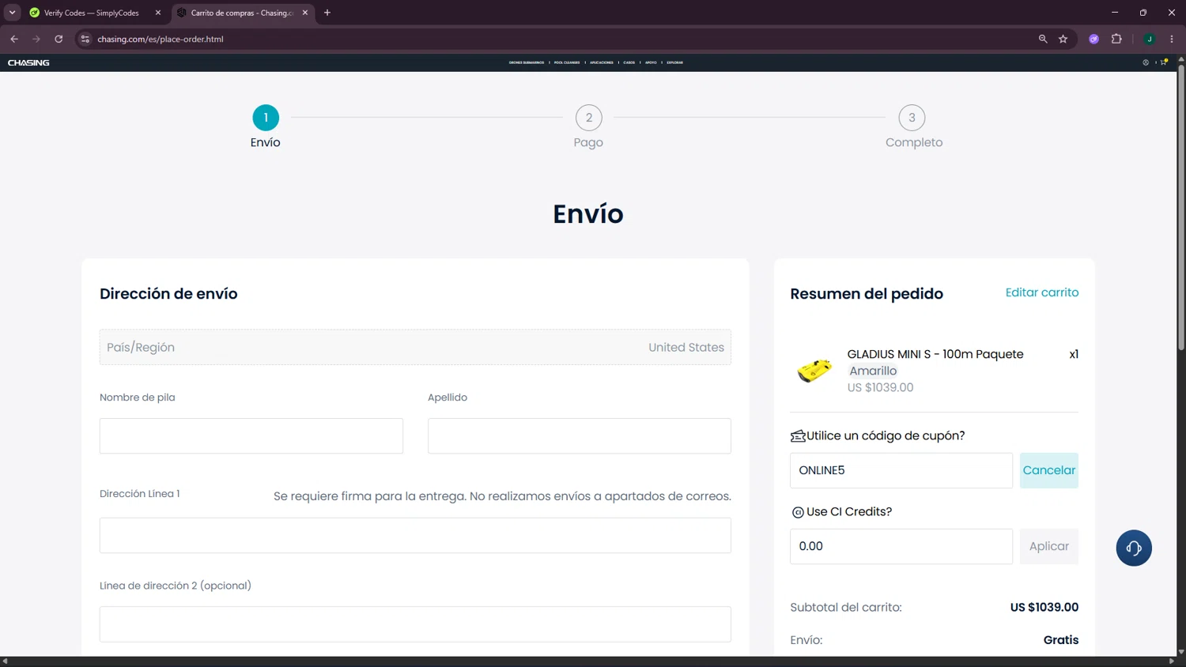Viewport: 1186px width, 667px height.
Task: Click the Gratis shipping value
Action: click(1061, 640)
